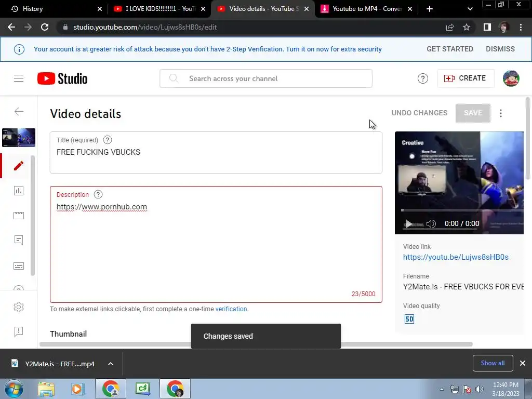
Task: Close the History tab
Action: click(100, 9)
